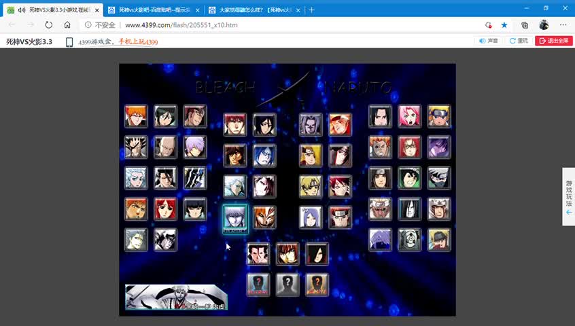Choose pink-haired Sakura portrait
The image size is (575, 326).
410,116
